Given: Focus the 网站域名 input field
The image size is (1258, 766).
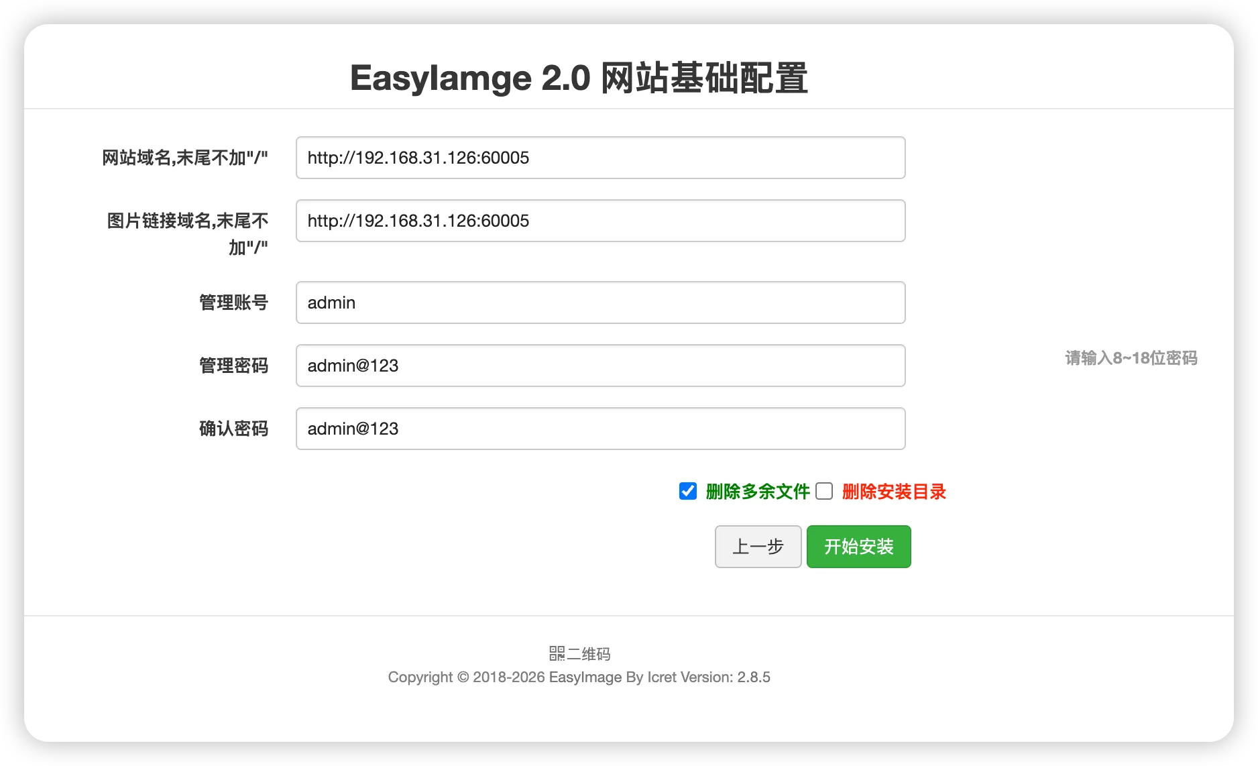Looking at the screenshot, I should (x=600, y=158).
